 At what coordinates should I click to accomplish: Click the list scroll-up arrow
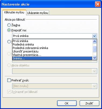point(95,41)
